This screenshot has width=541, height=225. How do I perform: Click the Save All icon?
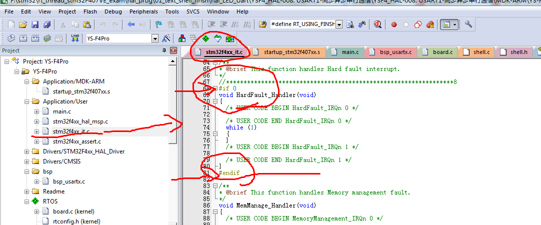click(47, 24)
